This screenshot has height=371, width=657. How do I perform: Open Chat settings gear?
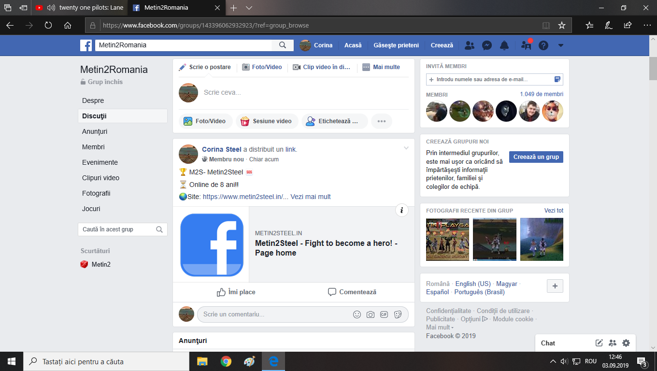[626, 343]
